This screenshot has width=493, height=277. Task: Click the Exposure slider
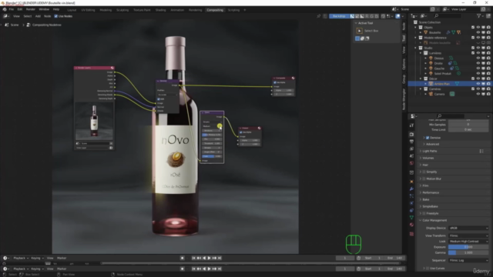click(468, 247)
